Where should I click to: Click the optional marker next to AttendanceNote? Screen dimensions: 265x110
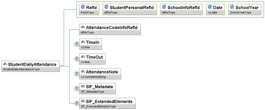tap(77, 74)
